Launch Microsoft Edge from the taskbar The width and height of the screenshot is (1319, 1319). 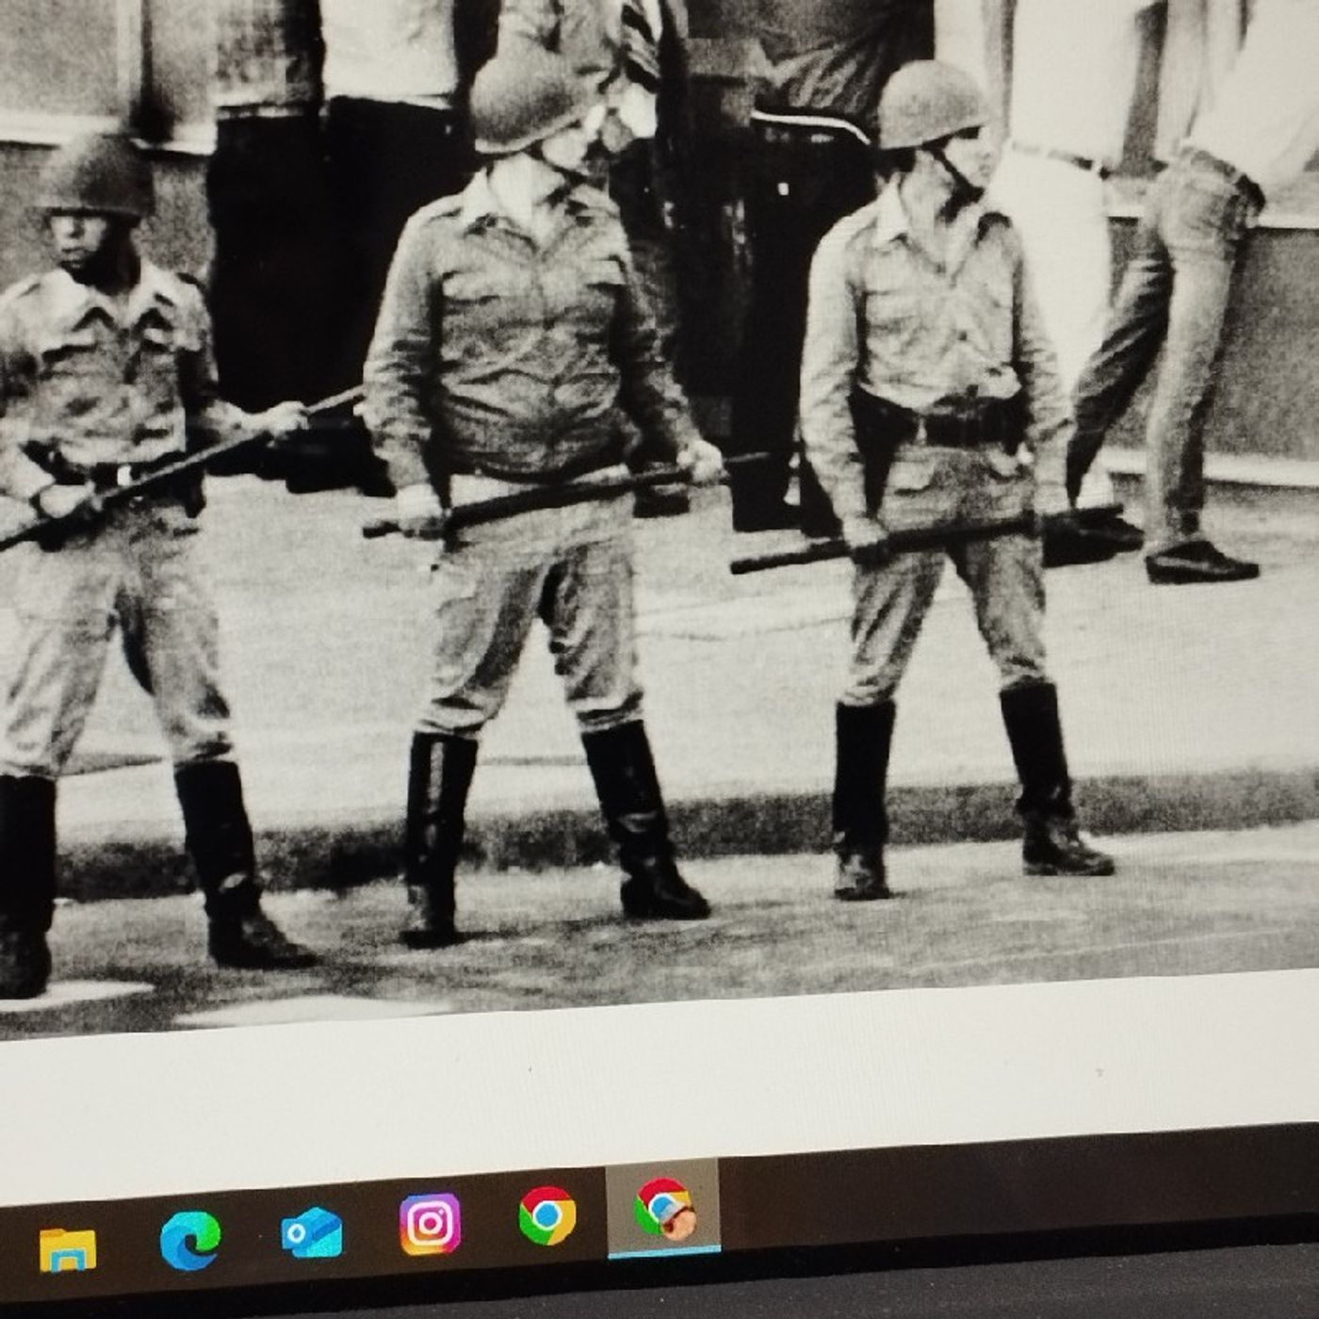[x=190, y=1240]
